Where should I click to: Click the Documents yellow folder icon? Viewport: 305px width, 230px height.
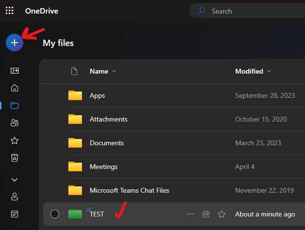tap(75, 143)
